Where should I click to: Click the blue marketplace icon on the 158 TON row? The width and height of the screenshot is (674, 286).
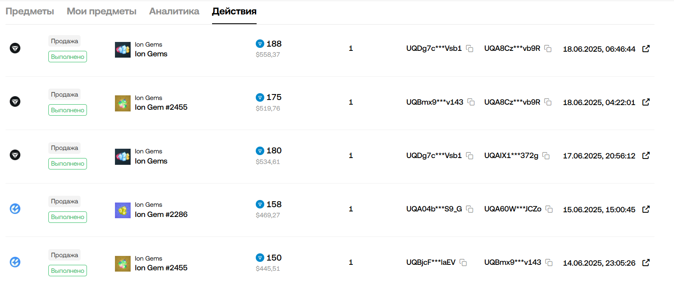click(15, 208)
